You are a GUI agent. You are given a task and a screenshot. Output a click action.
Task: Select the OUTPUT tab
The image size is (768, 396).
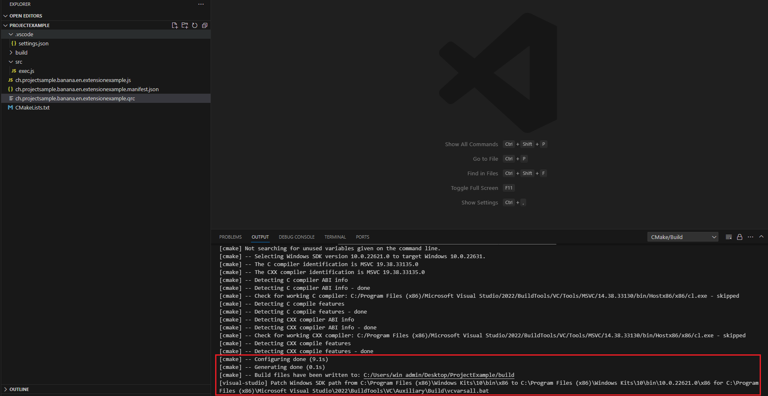pyautogui.click(x=260, y=237)
